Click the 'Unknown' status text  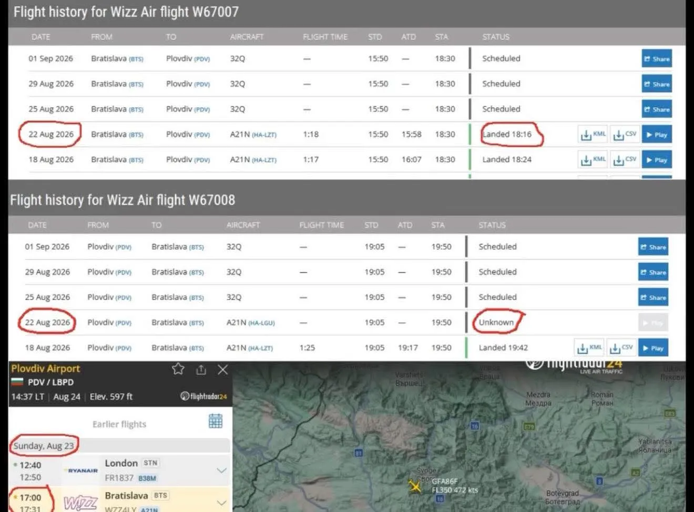pyautogui.click(x=496, y=323)
